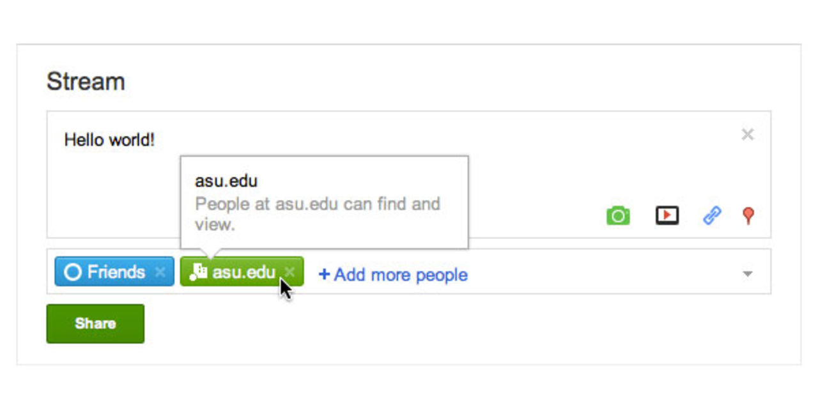
Task: Open the Add more people link
Action: [x=401, y=275]
